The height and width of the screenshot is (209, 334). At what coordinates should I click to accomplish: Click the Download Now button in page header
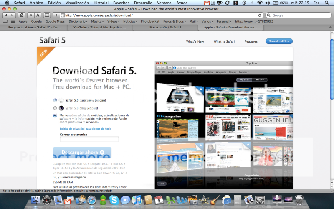pos(279,41)
